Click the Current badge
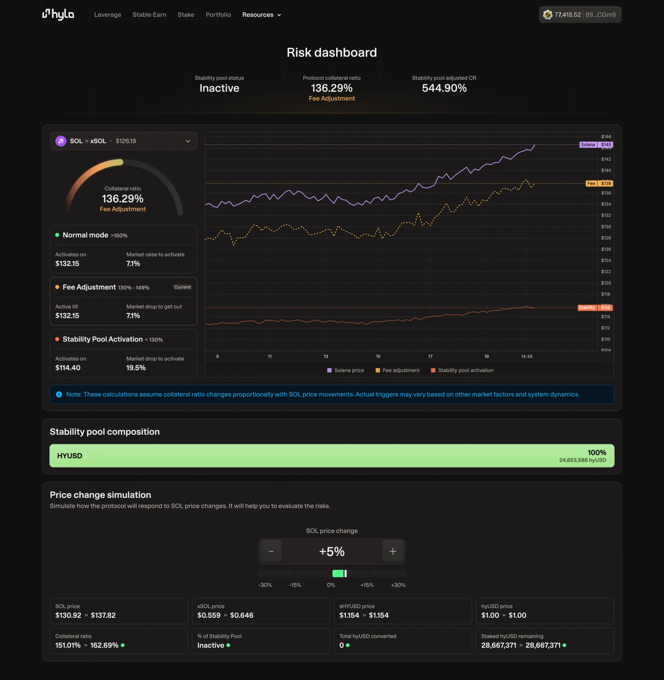 (182, 287)
